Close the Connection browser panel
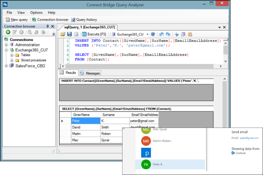Image resolution: width=263 pixels, height=175 pixels. (x=52, y=26)
